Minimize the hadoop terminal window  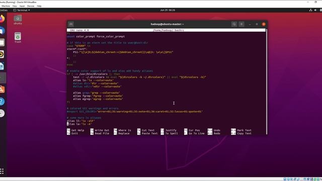(x=250, y=24)
